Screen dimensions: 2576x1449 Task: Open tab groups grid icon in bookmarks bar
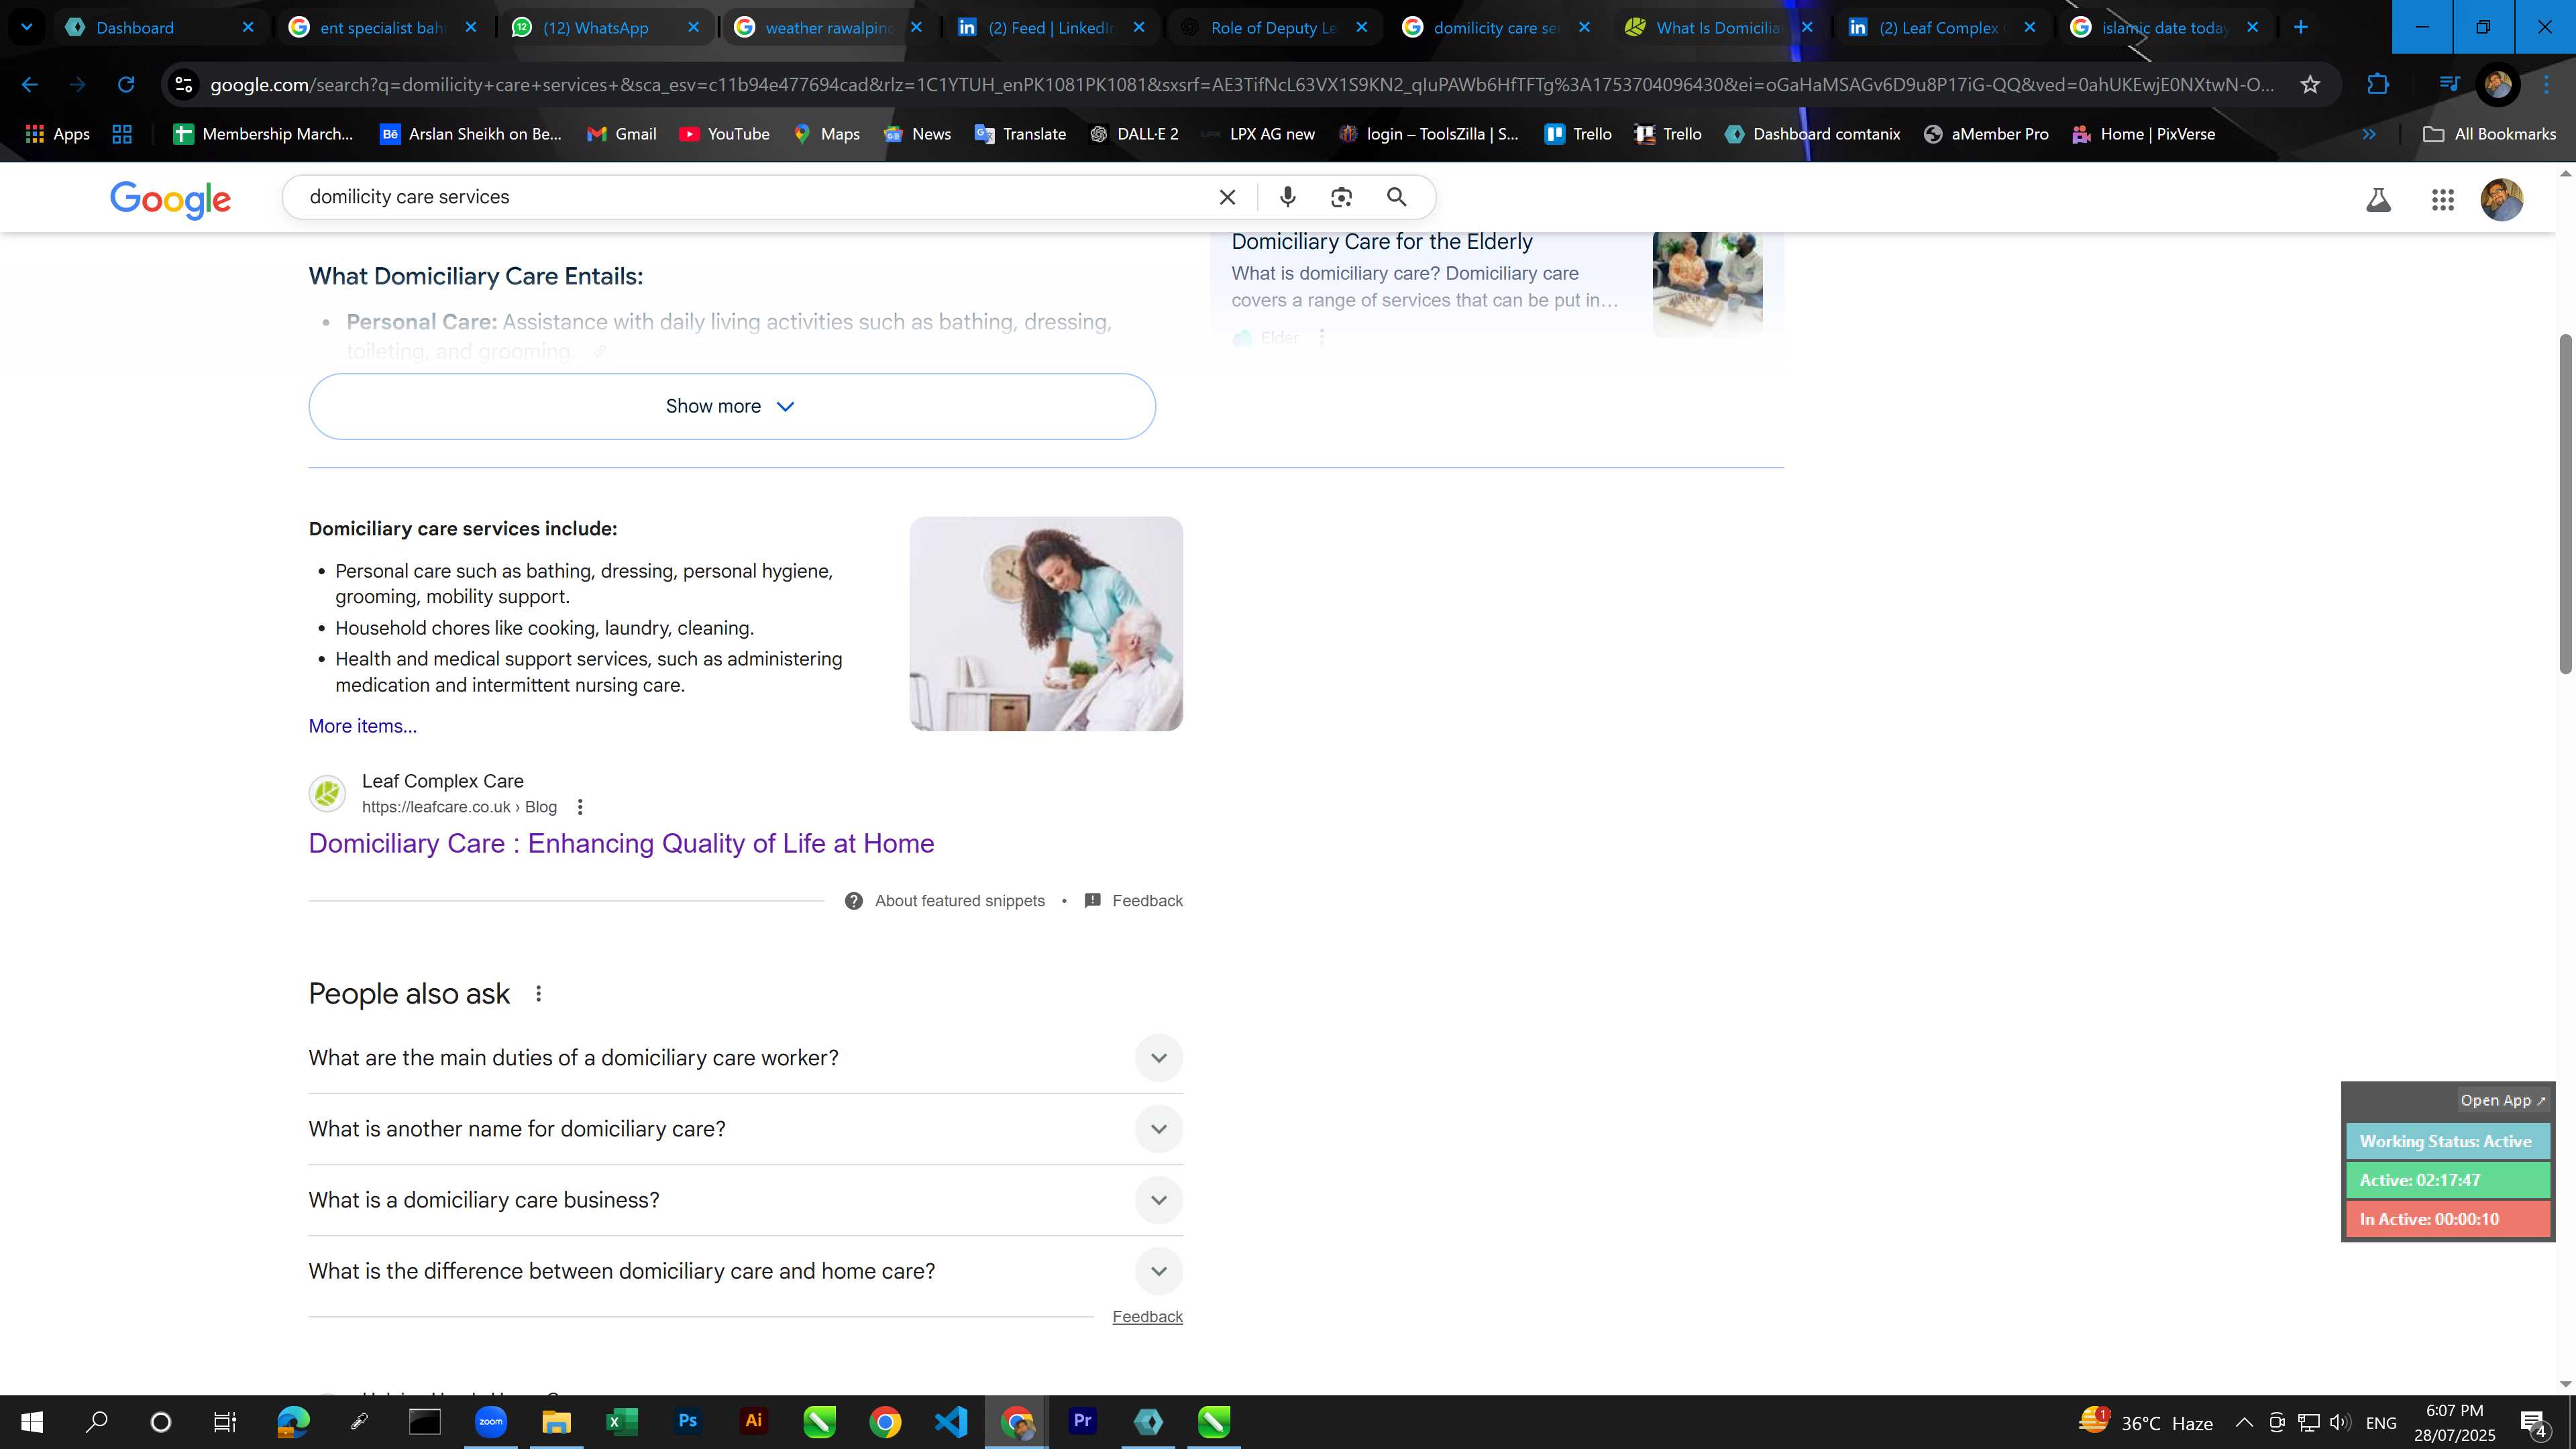click(122, 134)
